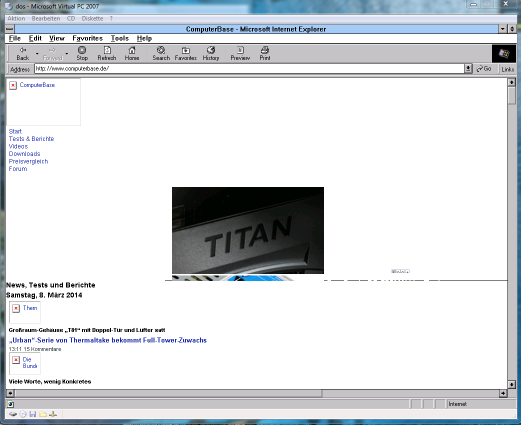
Task: Open the Videos link
Action: coord(18,146)
